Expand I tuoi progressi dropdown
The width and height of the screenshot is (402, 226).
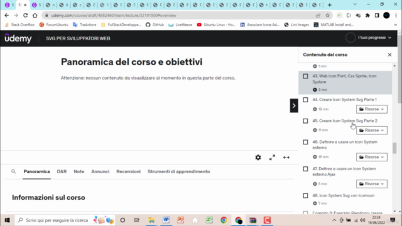[x=374, y=38]
